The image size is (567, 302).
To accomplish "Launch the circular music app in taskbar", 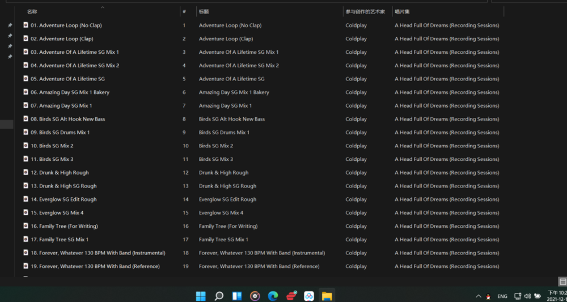I will pyautogui.click(x=255, y=296).
